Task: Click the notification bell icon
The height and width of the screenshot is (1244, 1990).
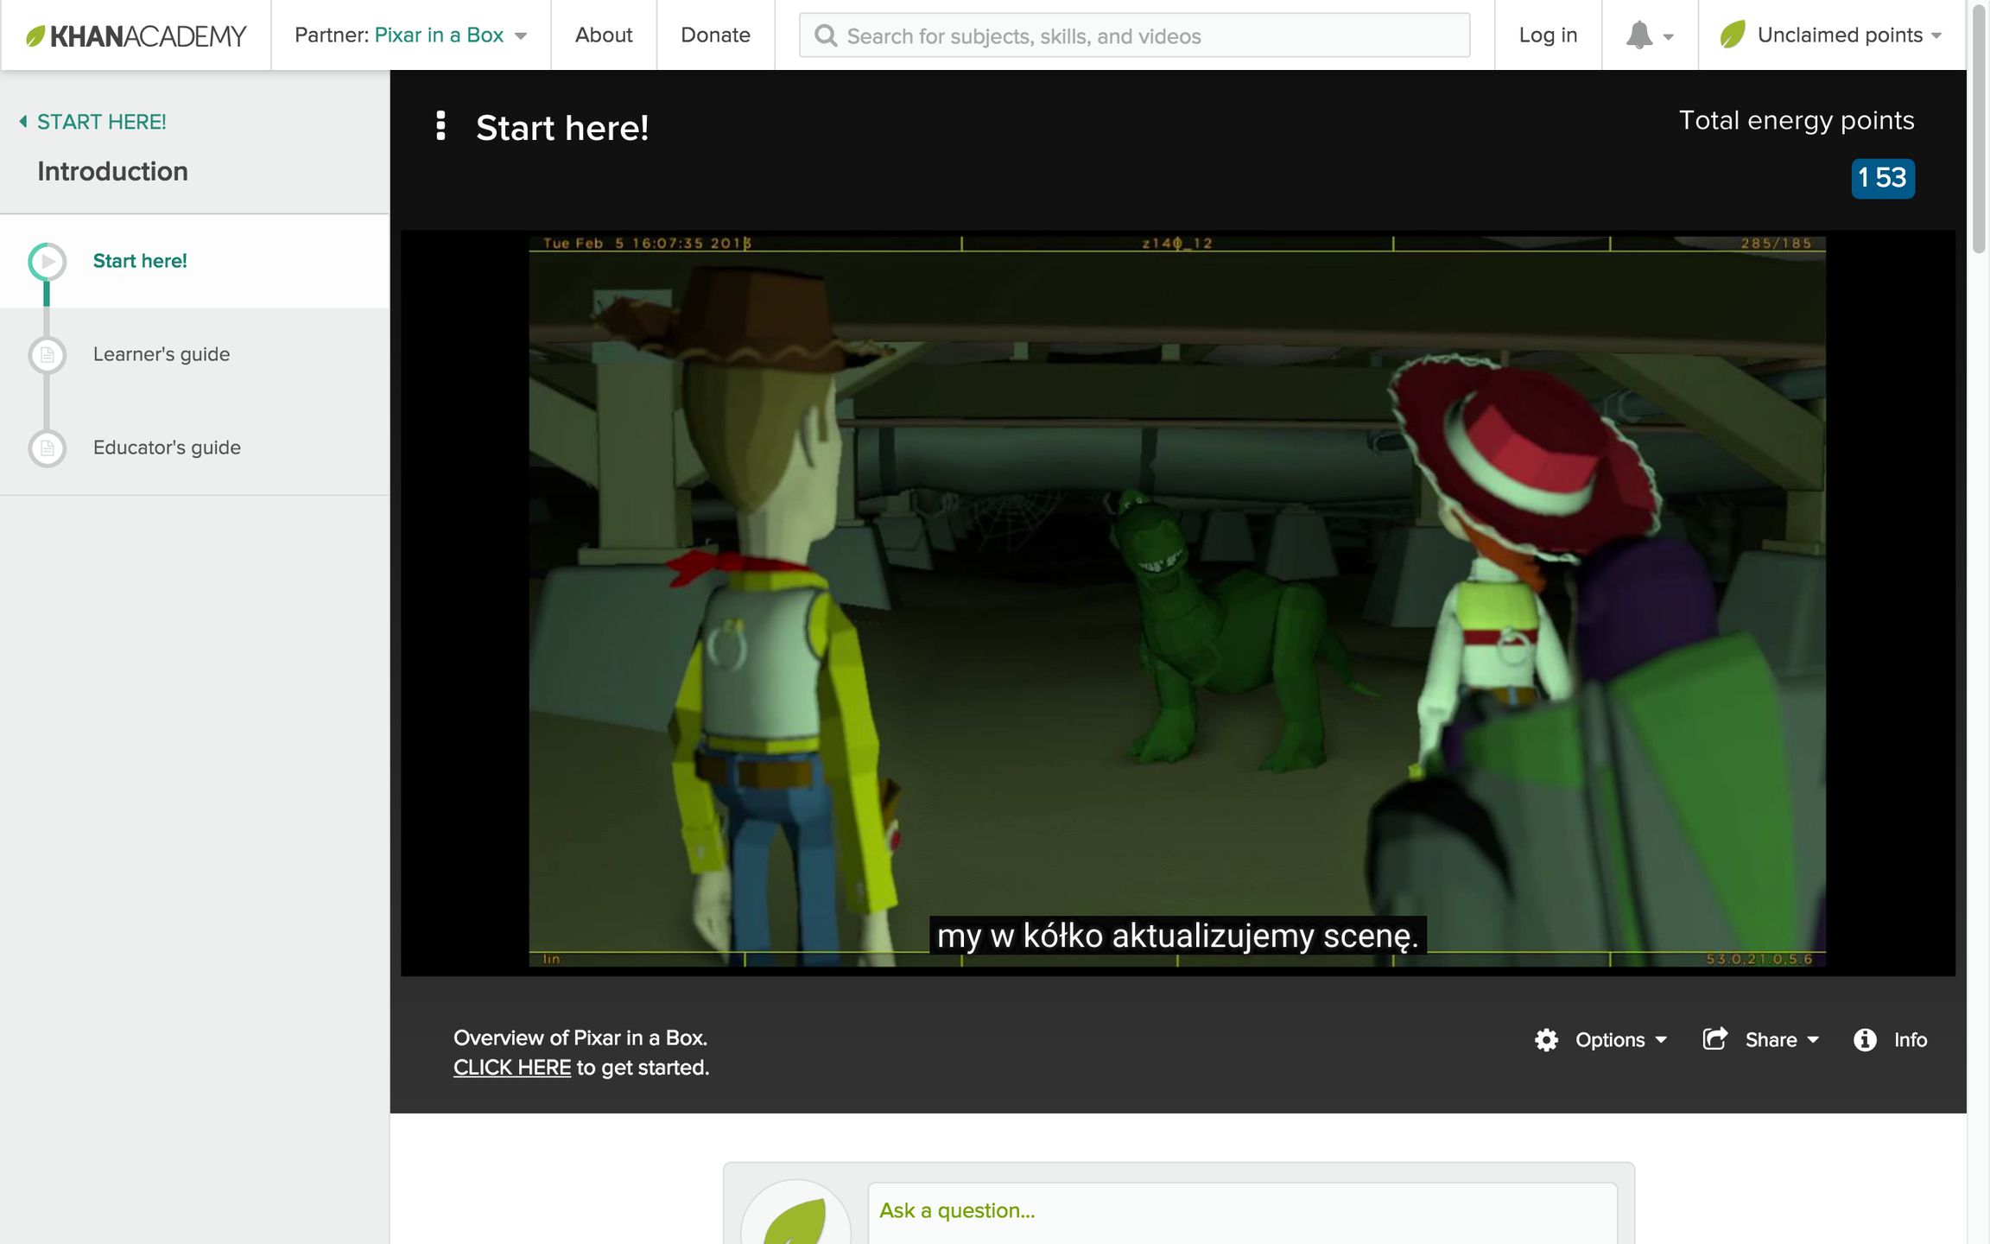Action: pyautogui.click(x=1638, y=35)
